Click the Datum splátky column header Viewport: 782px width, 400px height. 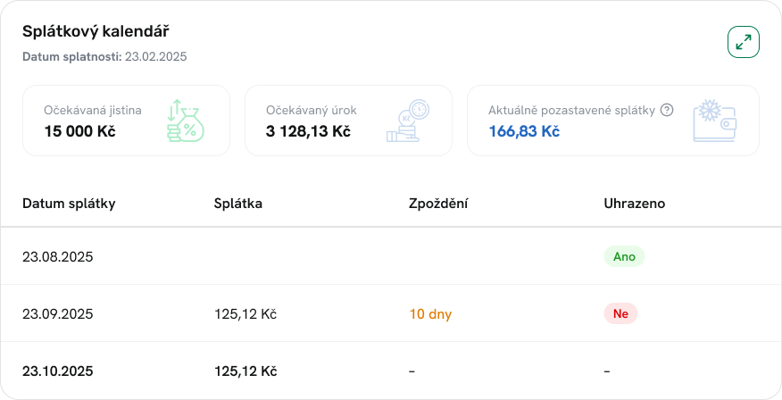point(69,204)
